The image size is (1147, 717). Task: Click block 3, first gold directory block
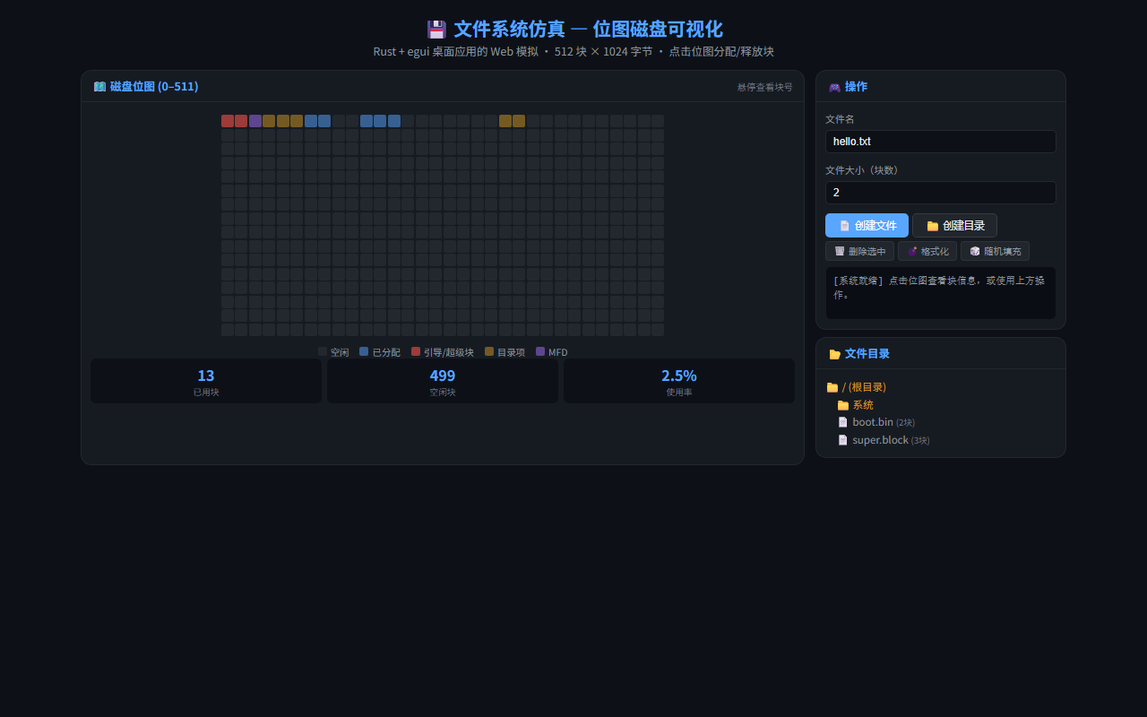[x=269, y=121]
